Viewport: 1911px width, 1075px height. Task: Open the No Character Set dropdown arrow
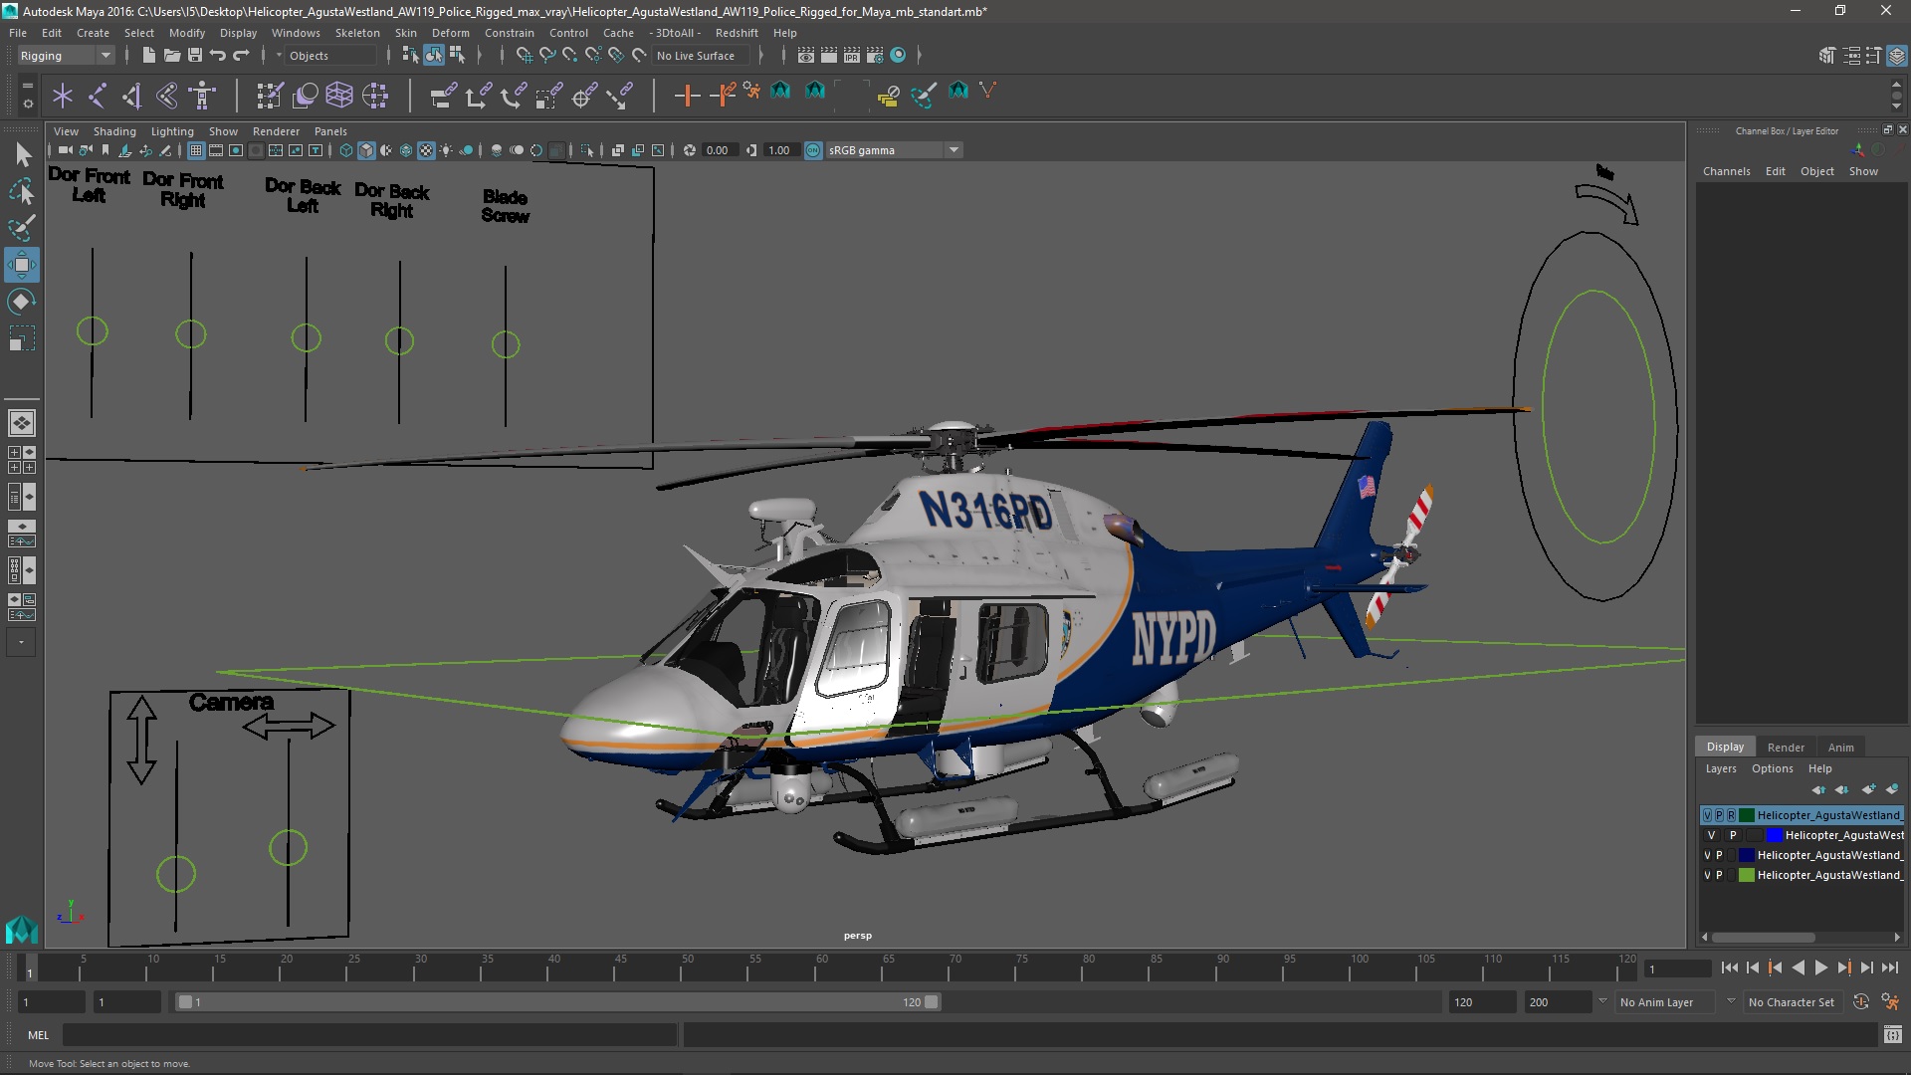[1731, 1001]
